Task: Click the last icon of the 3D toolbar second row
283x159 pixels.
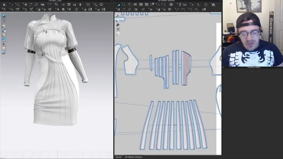Action: 103,10
